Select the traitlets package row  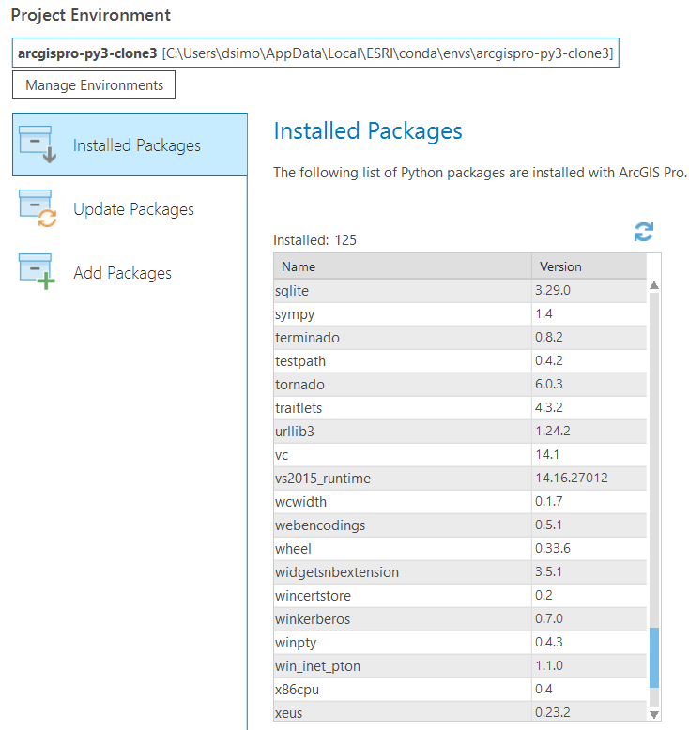[460, 408]
